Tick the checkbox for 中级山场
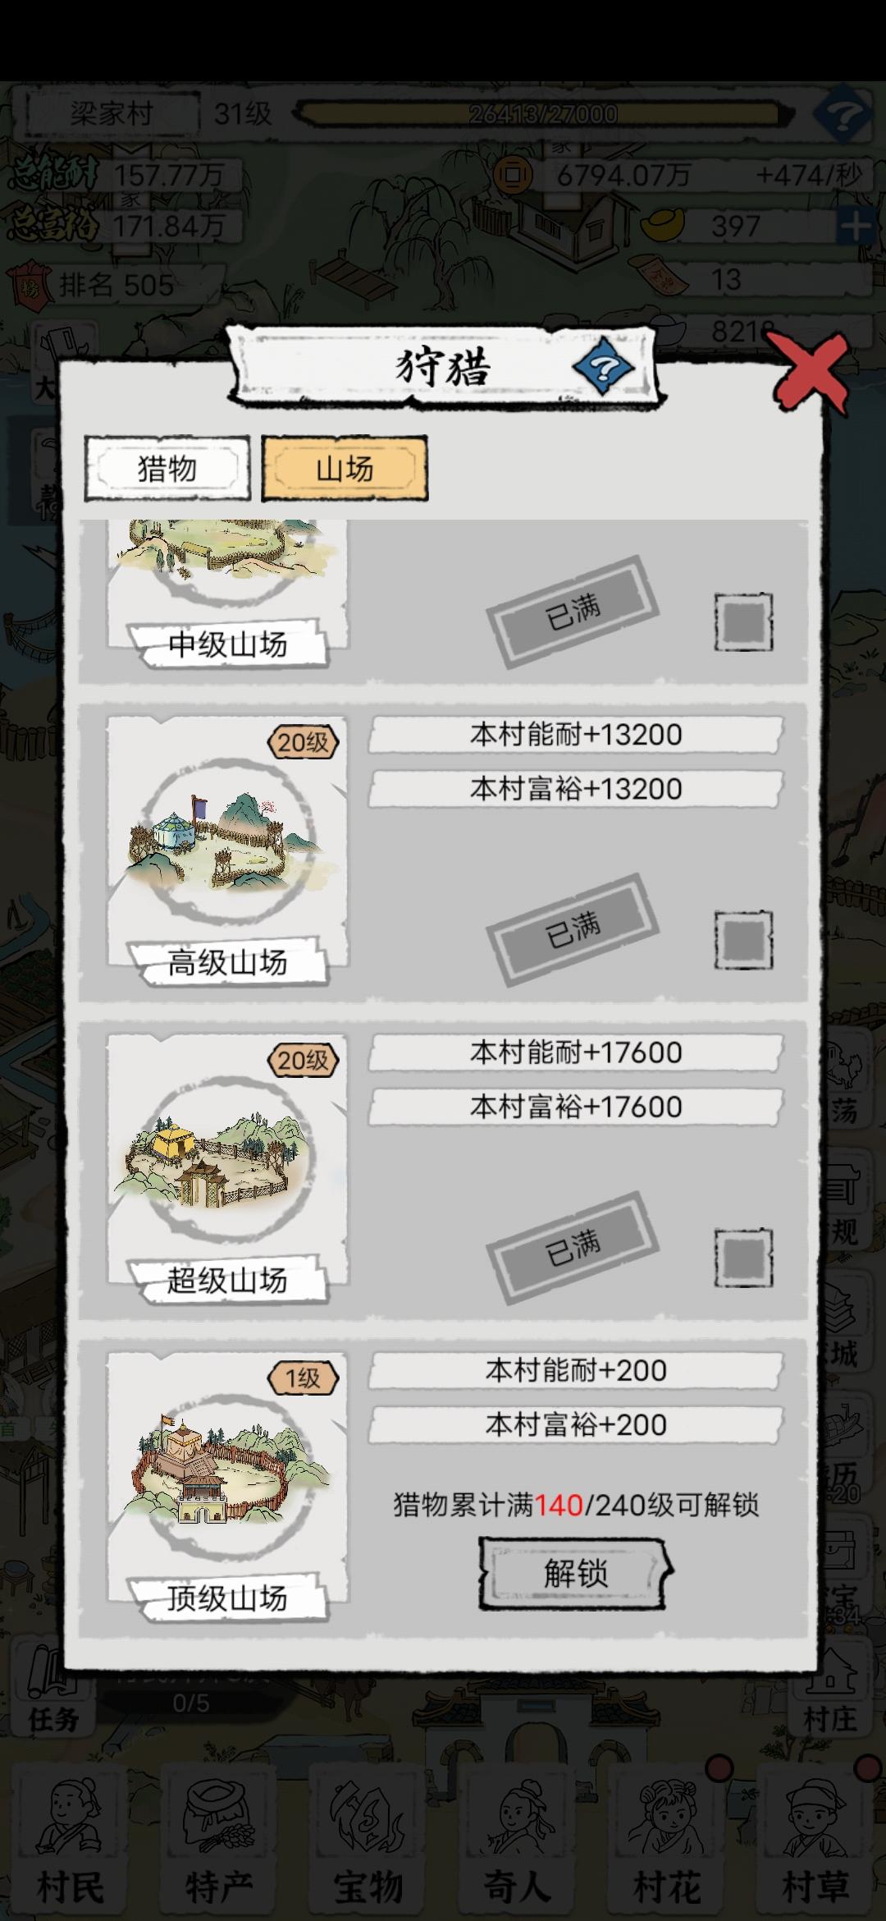Image resolution: width=886 pixels, height=1921 pixels. 743,621
